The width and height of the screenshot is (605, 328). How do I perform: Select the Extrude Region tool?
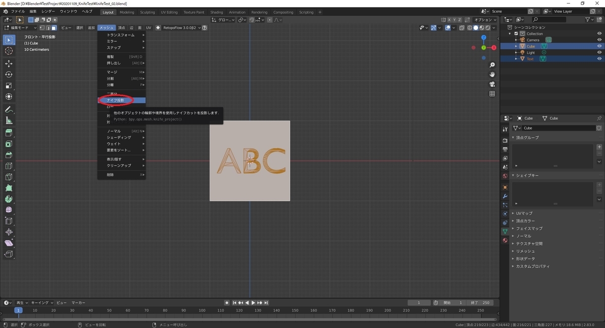[9, 133]
